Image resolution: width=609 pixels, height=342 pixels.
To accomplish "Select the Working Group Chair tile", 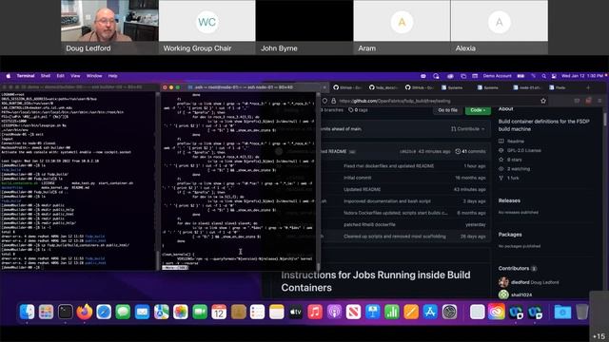I will (x=207, y=28).
